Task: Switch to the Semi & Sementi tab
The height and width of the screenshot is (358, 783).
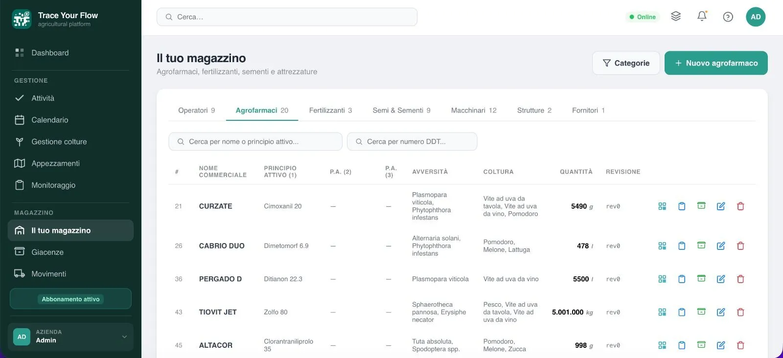Action: (x=401, y=111)
